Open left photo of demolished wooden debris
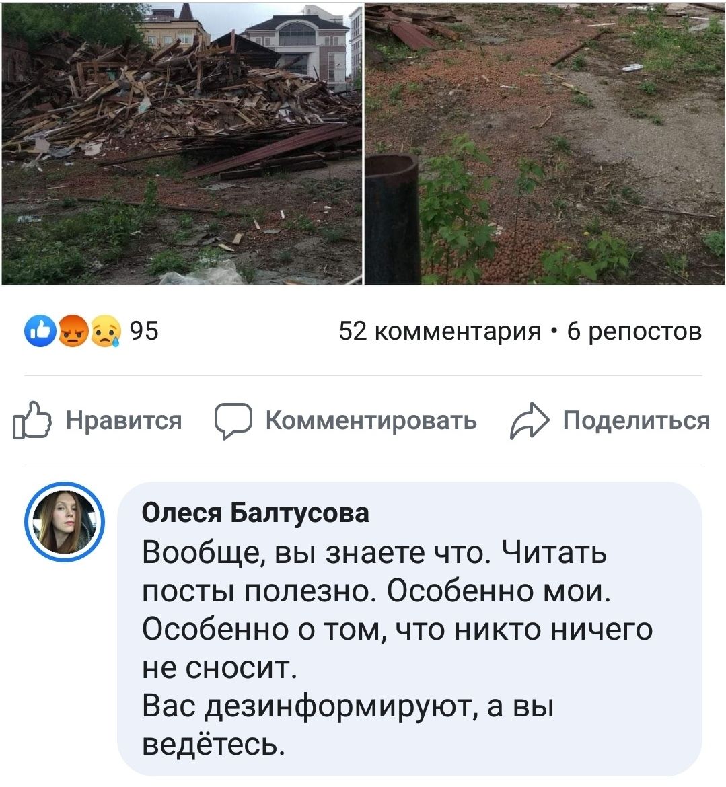 click(x=182, y=143)
